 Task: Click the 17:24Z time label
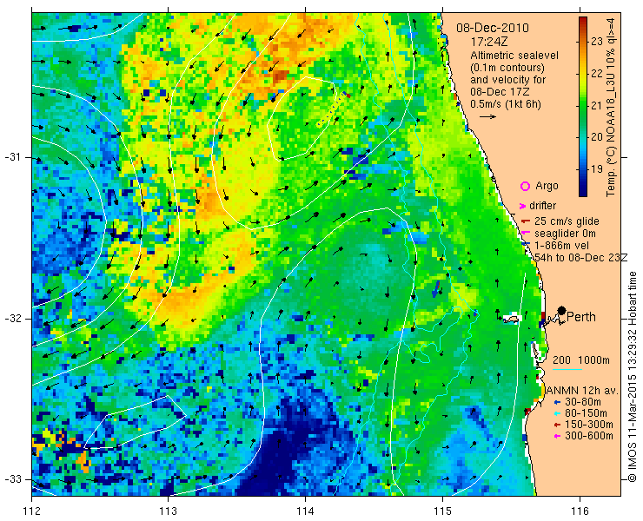click(x=489, y=42)
